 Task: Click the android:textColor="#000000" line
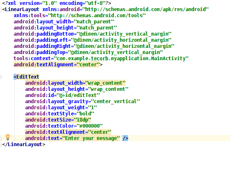(x=64, y=126)
